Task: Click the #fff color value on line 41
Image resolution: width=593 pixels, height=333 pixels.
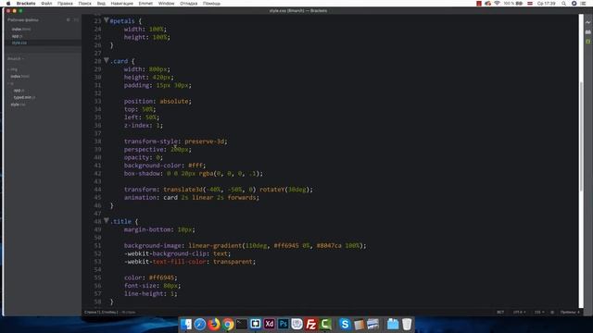Action: [x=196, y=166]
